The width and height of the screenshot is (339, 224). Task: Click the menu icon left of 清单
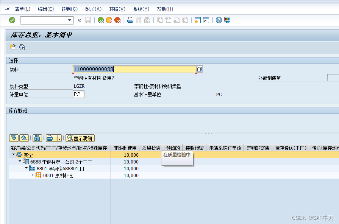[x=8, y=8]
